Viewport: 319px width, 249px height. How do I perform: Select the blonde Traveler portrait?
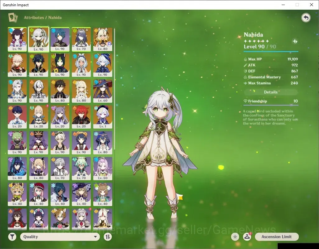pyautogui.click(x=81, y=91)
